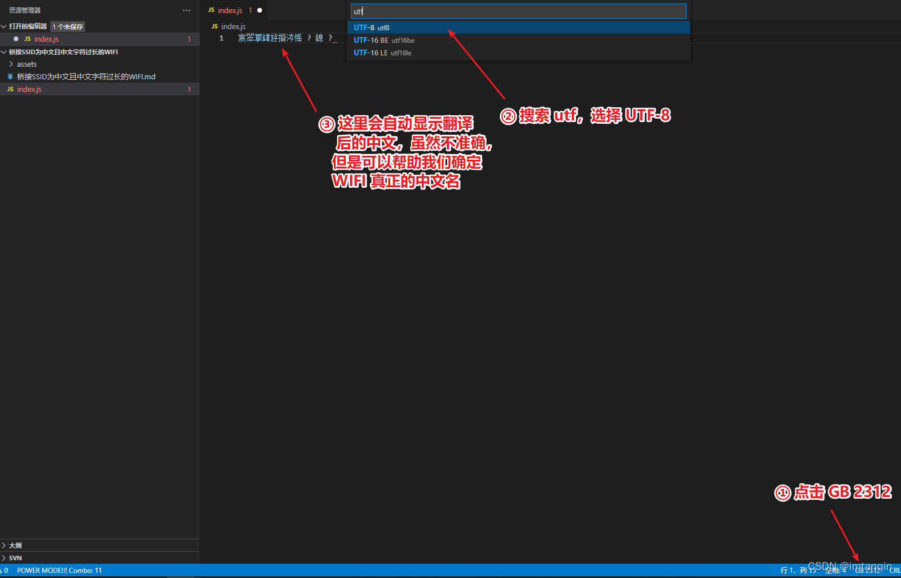Choose UTF-16 LE encoding option
901x578 pixels.
(x=519, y=52)
